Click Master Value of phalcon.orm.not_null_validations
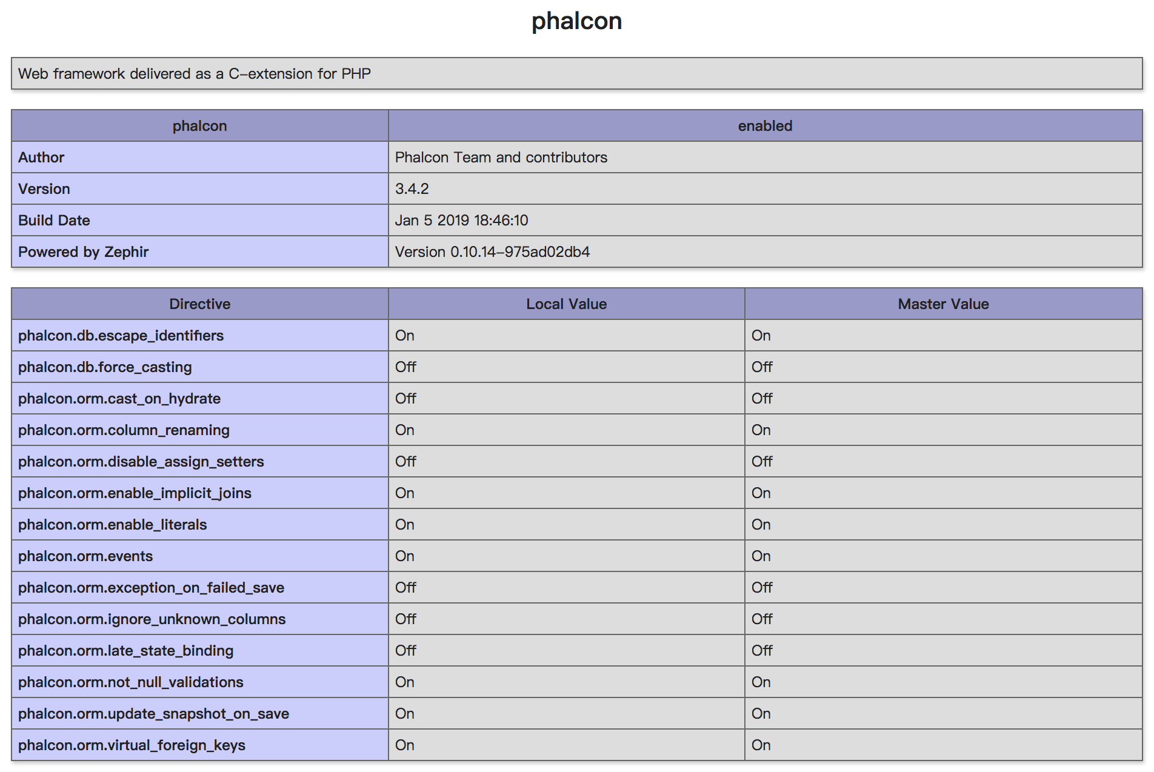Image resolution: width=1154 pixels, height=772 pixels. tap(761, 682)
